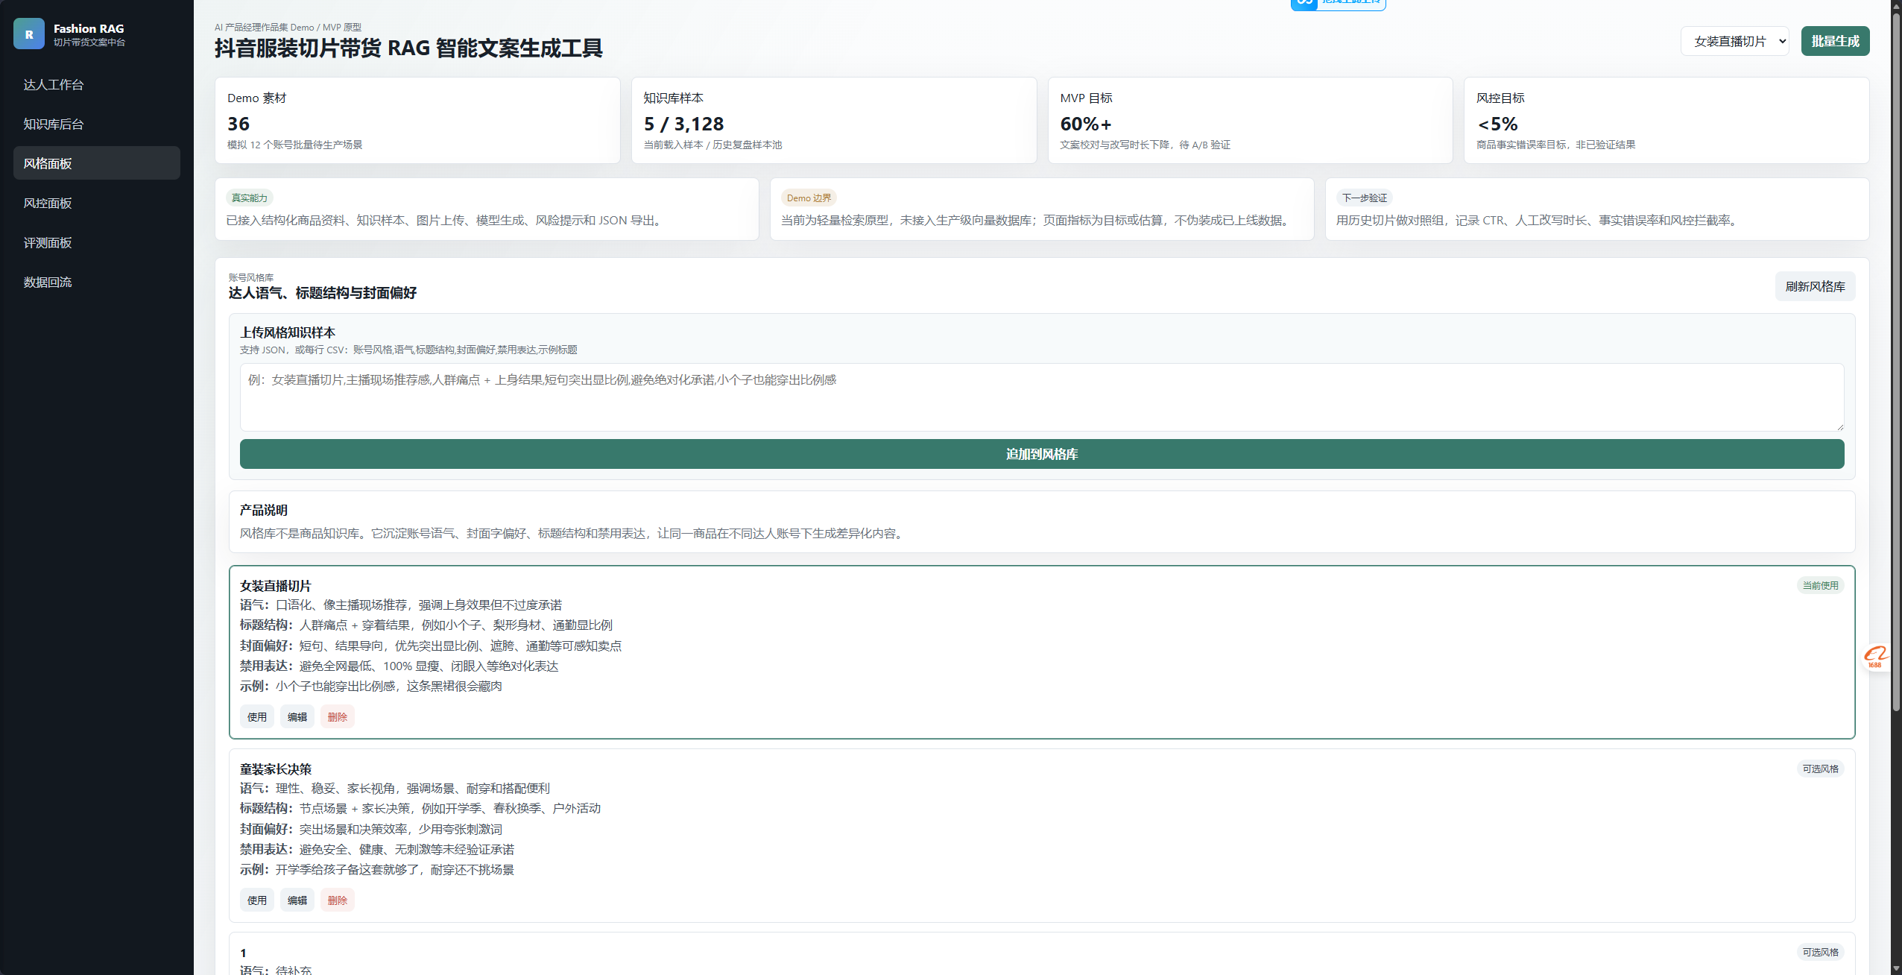
Task: Navigate to 数据回流 in the sidebar
Action: [x=97, y=282]
